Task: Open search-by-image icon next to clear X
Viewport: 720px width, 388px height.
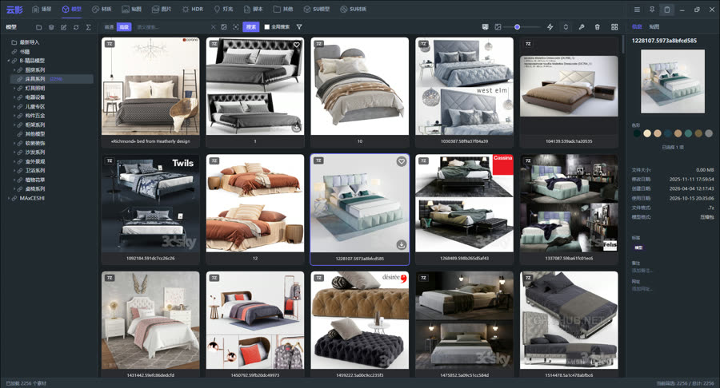Action: point(224,27)
